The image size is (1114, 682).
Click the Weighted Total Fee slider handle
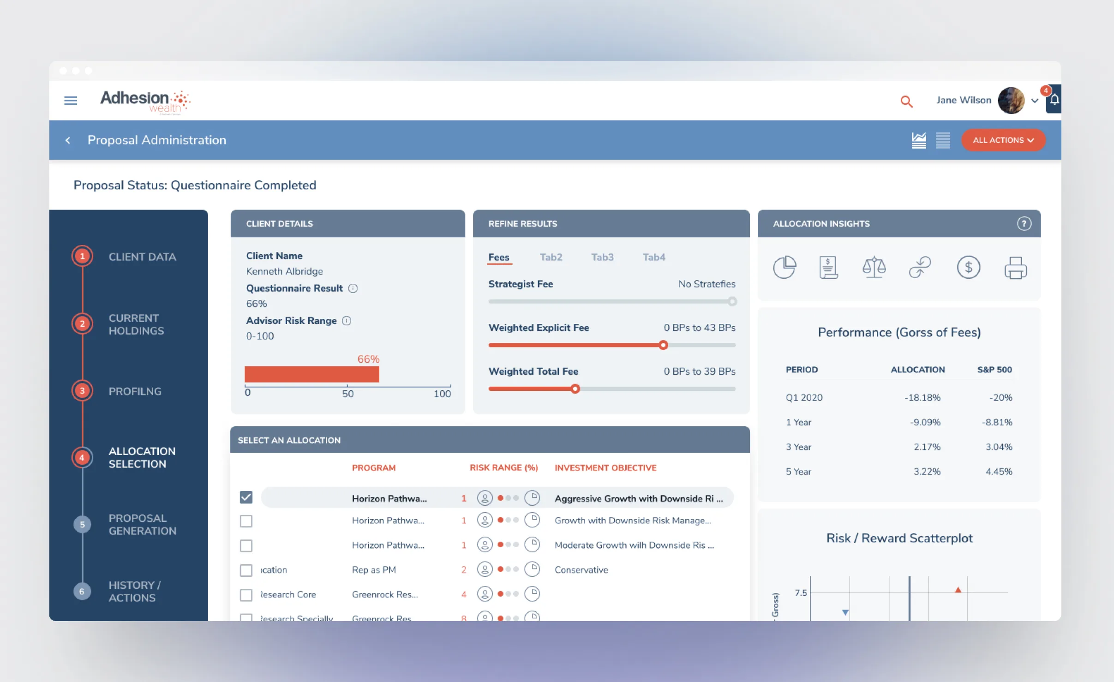tap(575, 389)
